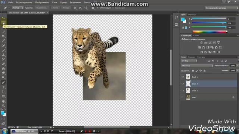This screenshot has width=239, height=134.
Task: Open the Редактирование menu
Action: [24, 3]
